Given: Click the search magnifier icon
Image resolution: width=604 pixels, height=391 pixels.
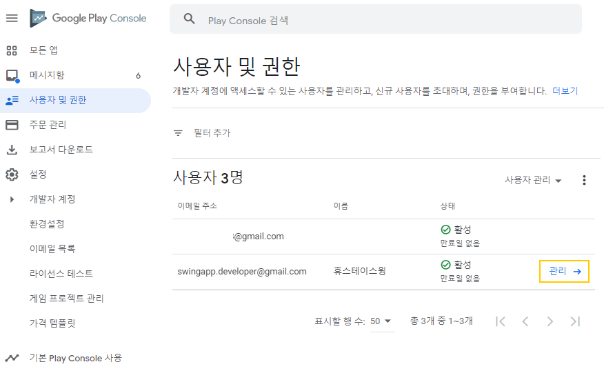Looking at the screenshot, I should pyautogui.click(x=190, y=19).
